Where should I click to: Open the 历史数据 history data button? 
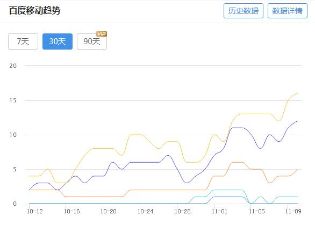click(244, 11)
